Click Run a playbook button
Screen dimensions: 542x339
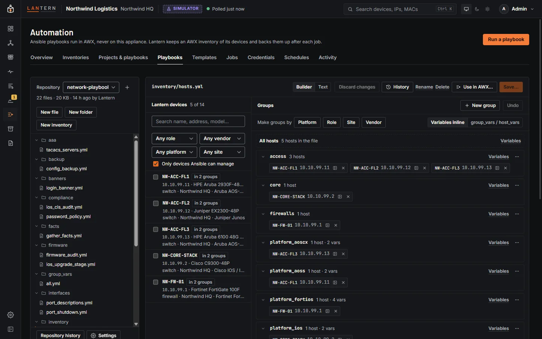pyautogui.click(x=506, y=40)
